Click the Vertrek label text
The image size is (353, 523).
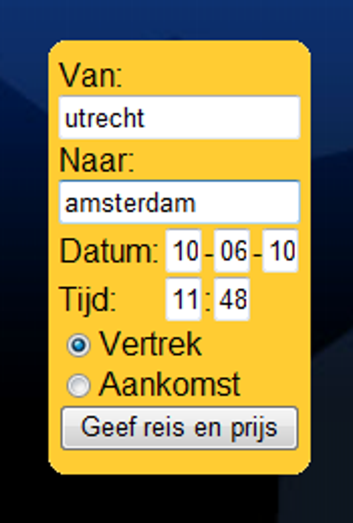point(151,344)
